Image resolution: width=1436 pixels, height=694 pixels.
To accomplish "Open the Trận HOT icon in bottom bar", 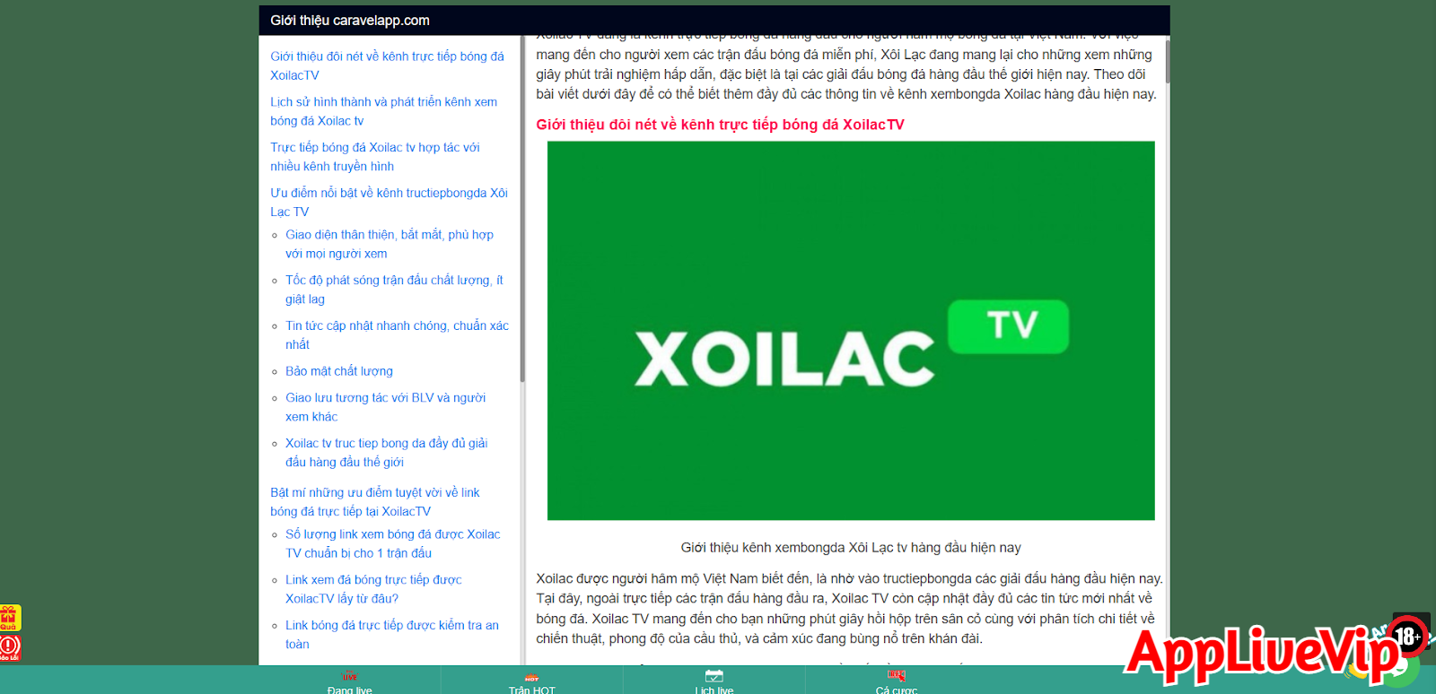I will point(531,678).
